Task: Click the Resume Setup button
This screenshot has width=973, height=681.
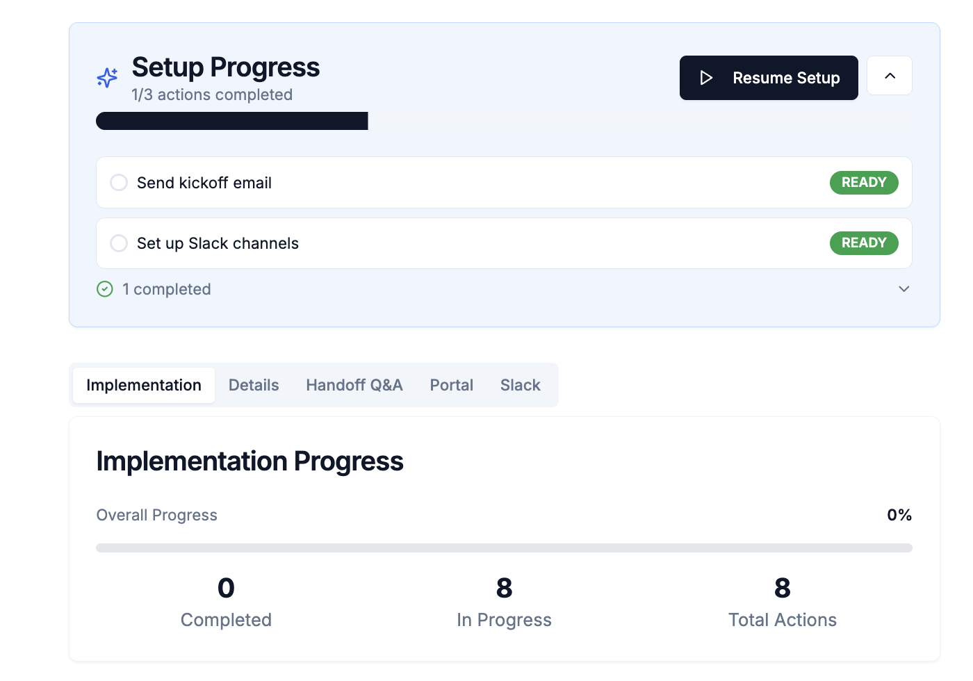Action: tap(769, 78)
